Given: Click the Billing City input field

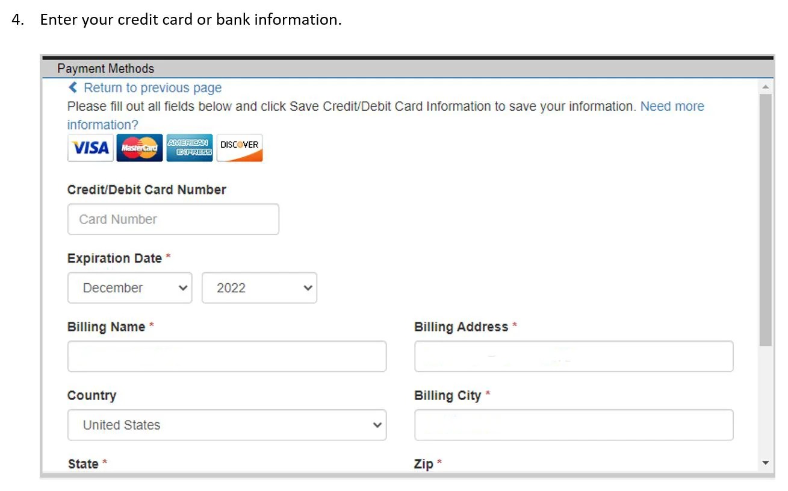Looking at the screenshot, I should pyautogui.click(x=573, y=425).
